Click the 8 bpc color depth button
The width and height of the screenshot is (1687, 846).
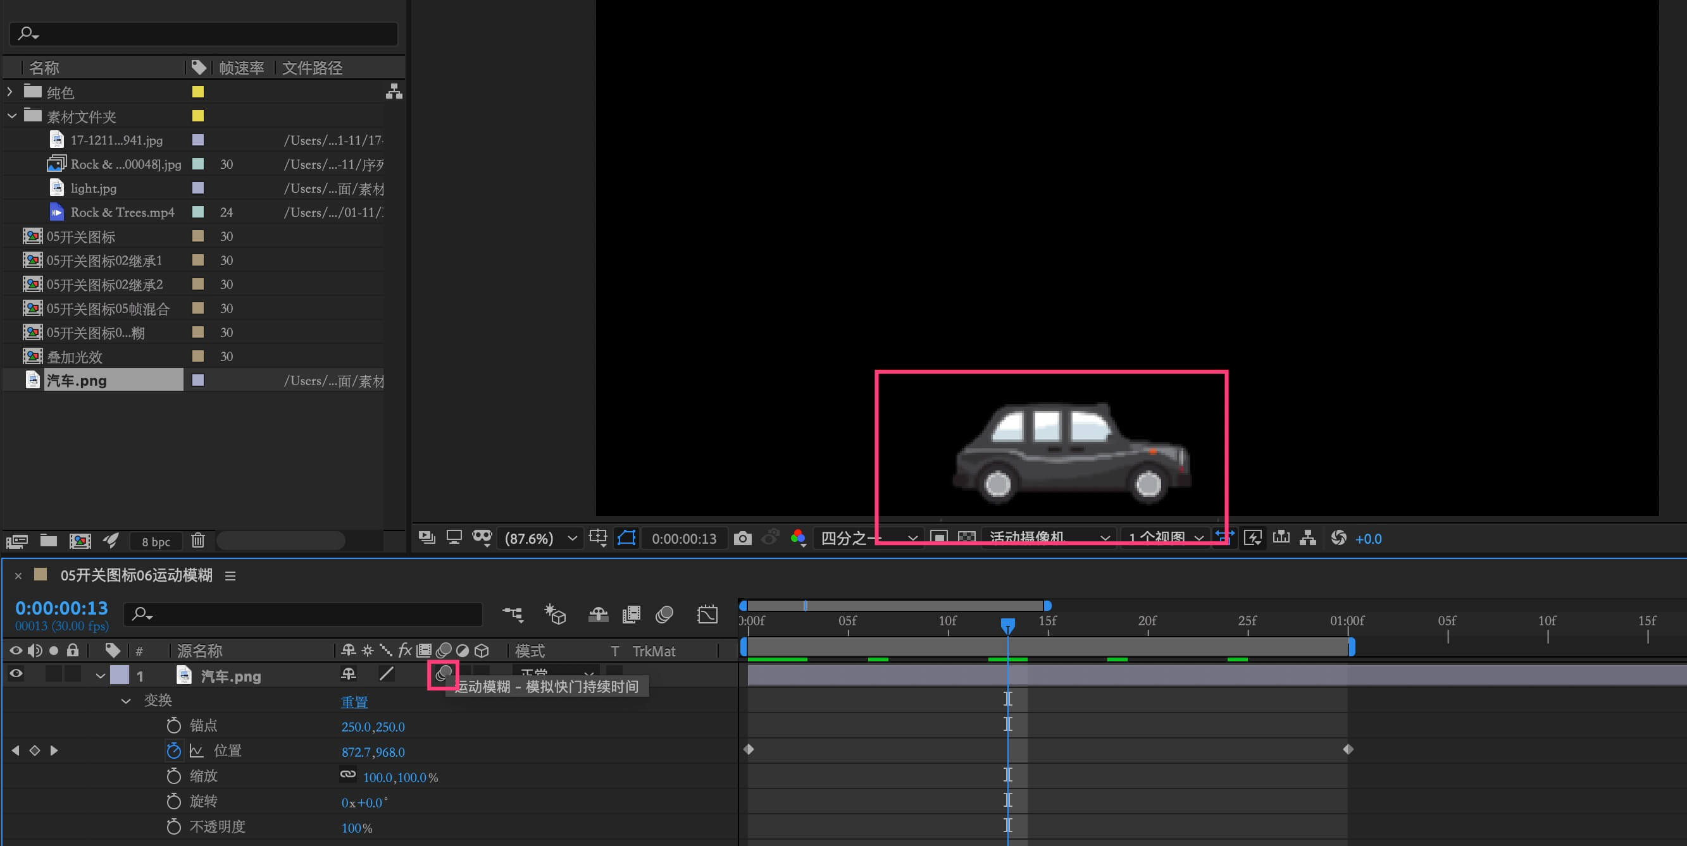[156, 541]
